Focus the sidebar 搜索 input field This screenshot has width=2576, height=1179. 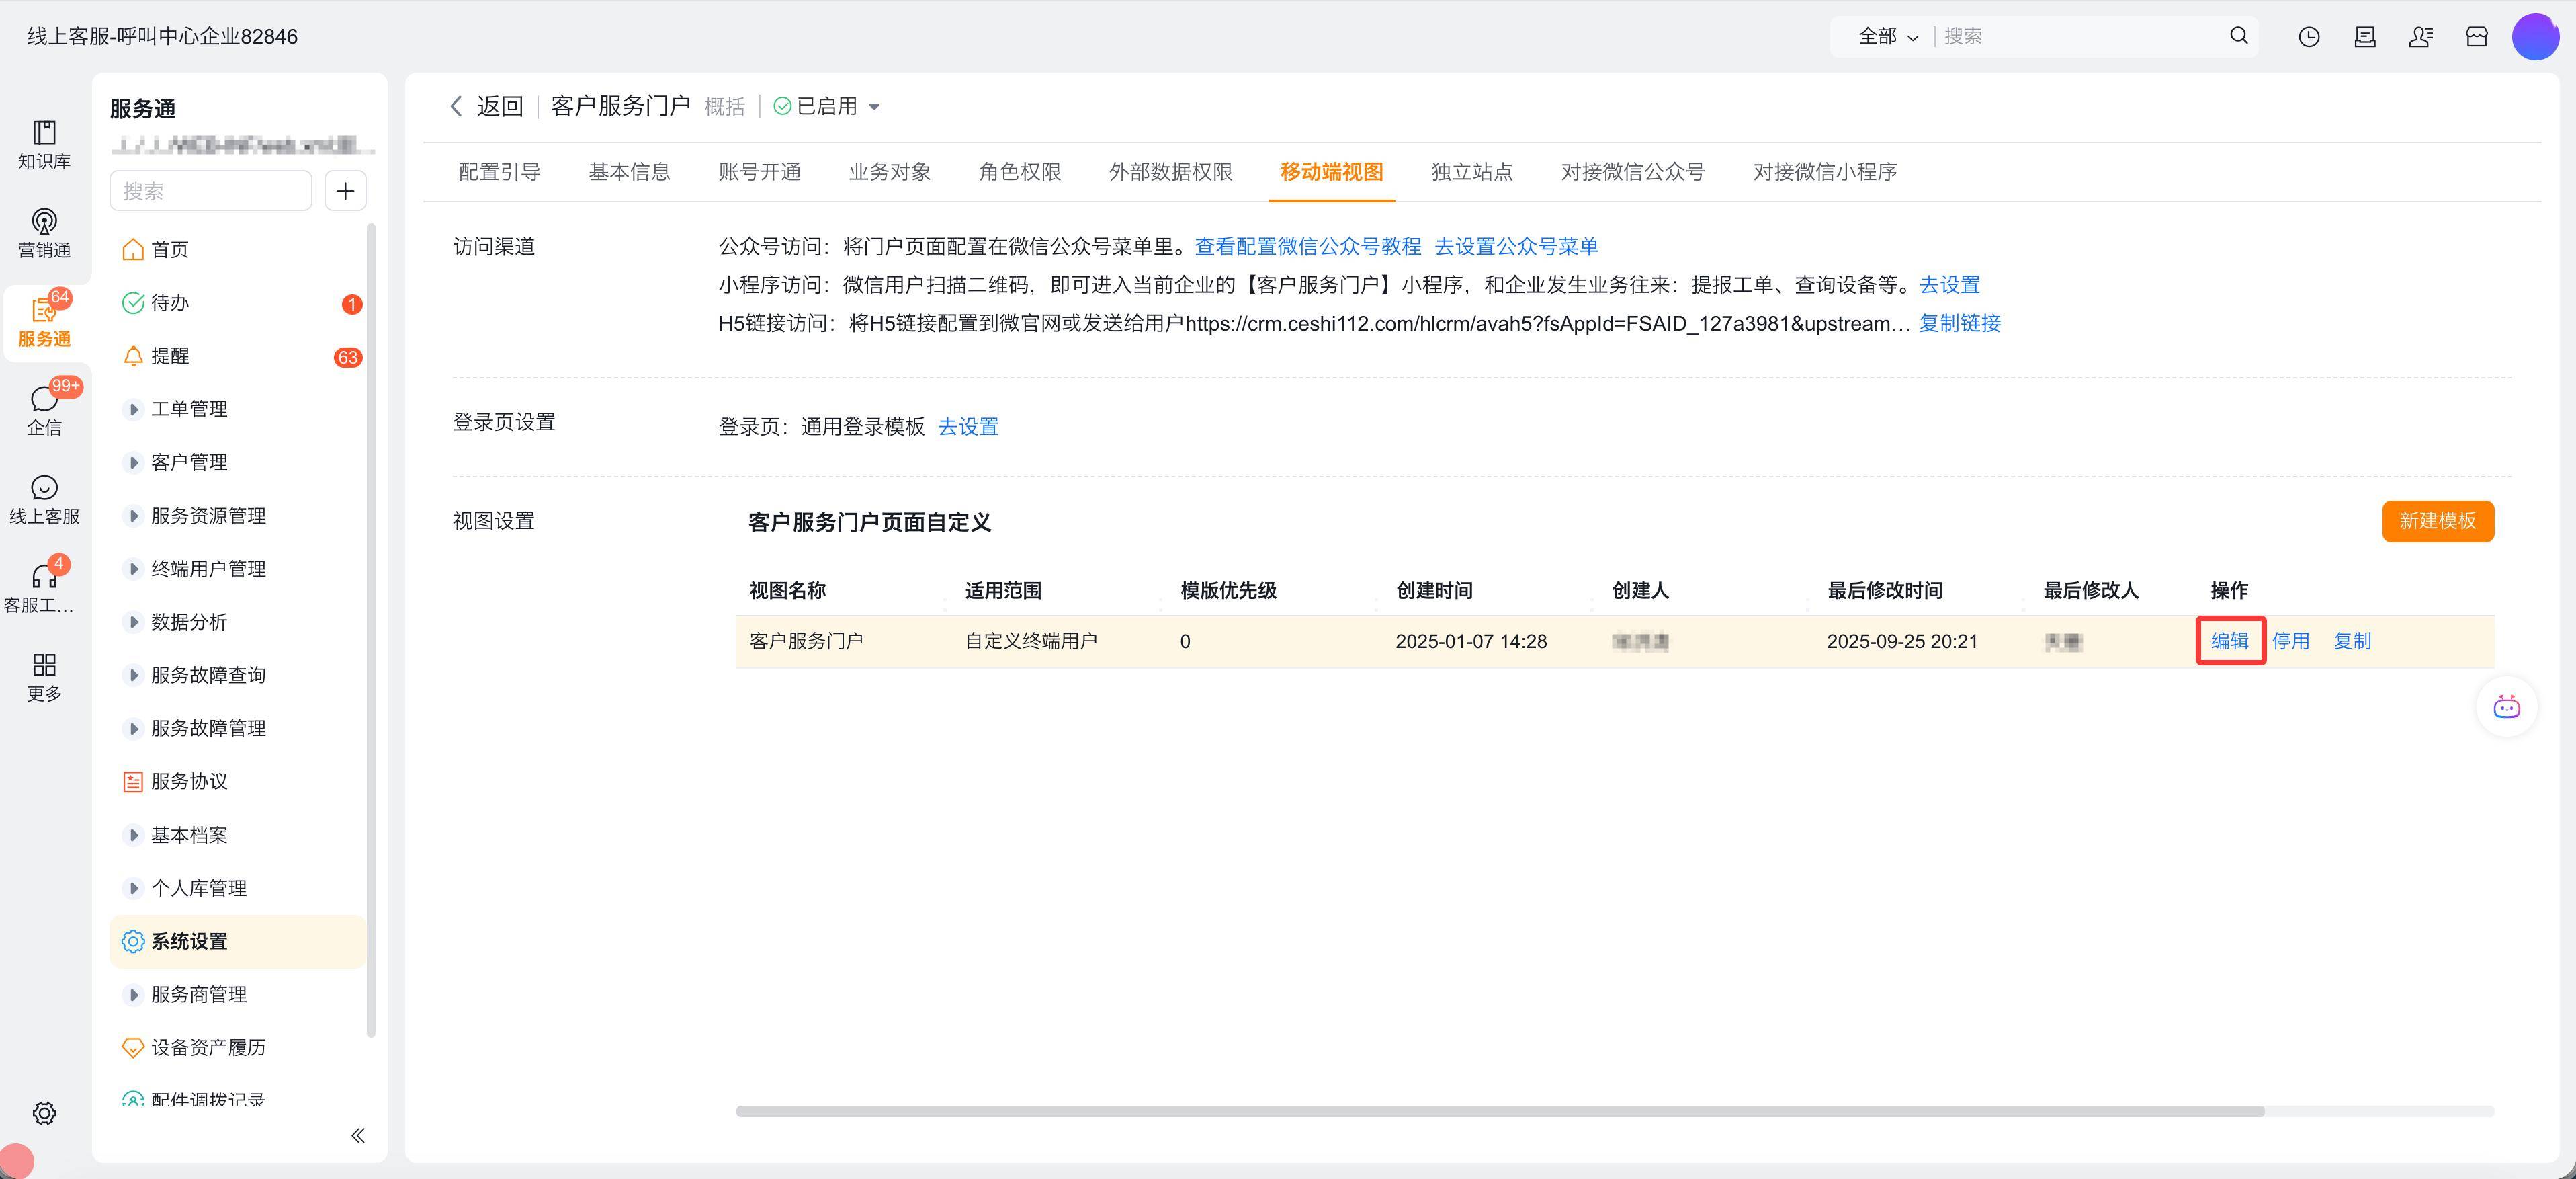tap(211, 191)
